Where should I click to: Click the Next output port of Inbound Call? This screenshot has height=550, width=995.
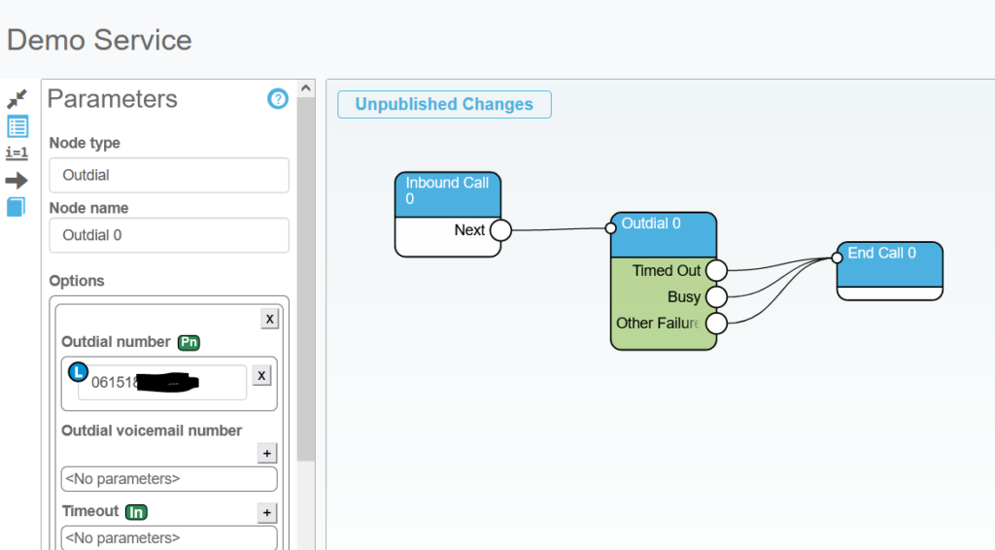[499, 230]
